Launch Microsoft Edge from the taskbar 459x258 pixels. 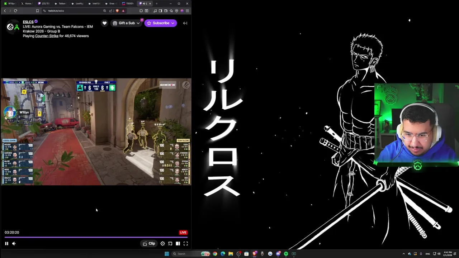(x=223, y=254)
